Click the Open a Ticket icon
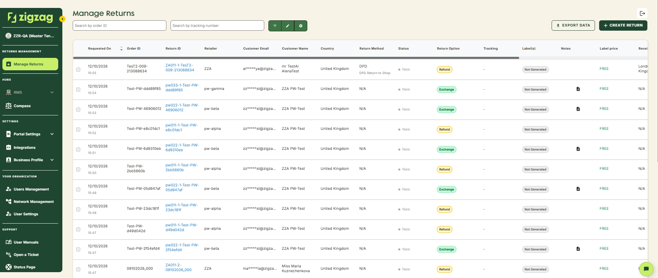 click(x=9, y=255)
